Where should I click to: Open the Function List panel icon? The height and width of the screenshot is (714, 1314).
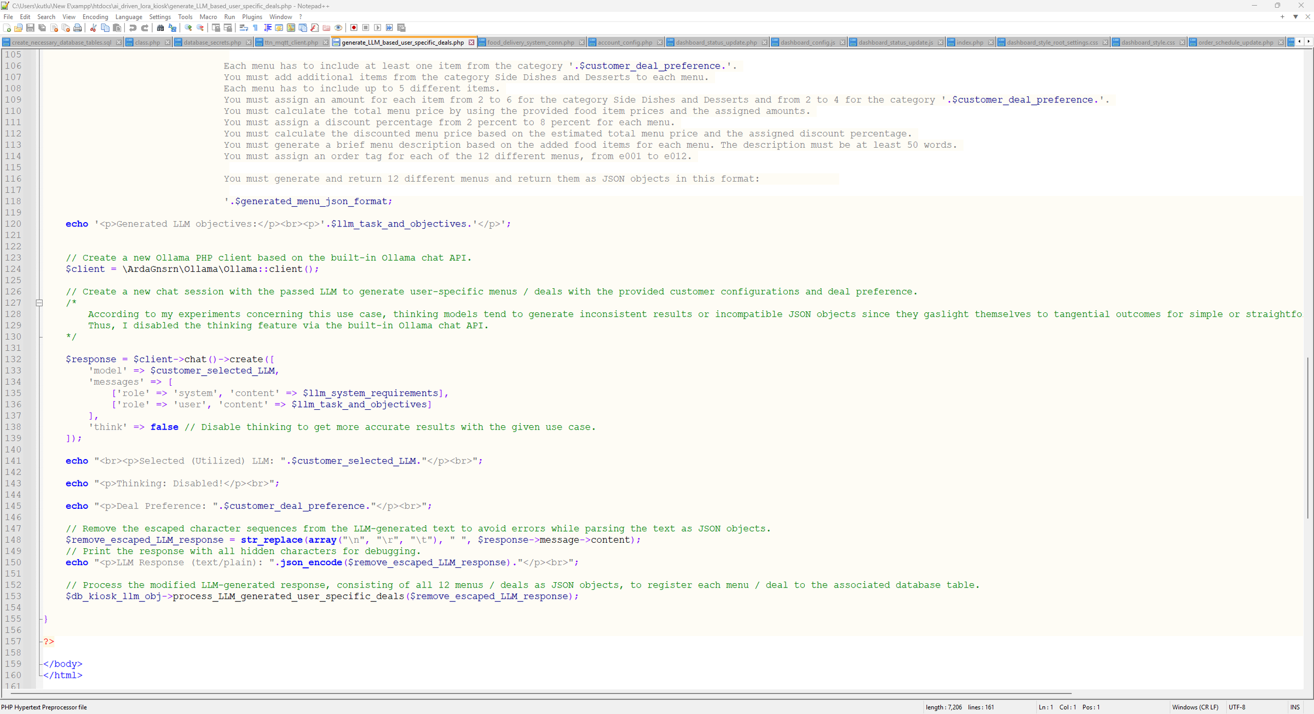pos(315,28)
